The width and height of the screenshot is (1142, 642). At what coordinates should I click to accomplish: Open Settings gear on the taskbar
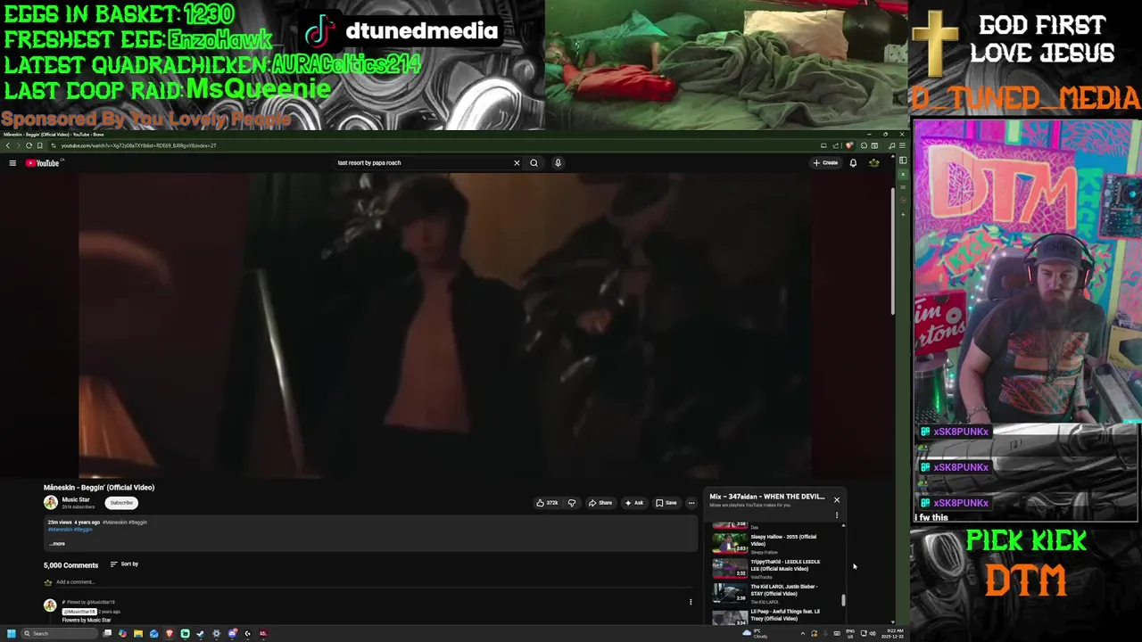[216, 634]
